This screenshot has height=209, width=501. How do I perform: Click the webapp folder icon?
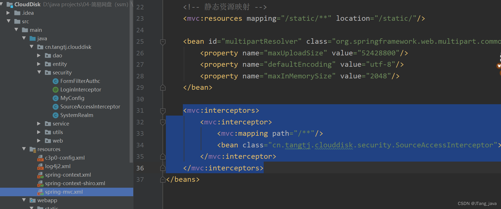[x=33, y=200]
